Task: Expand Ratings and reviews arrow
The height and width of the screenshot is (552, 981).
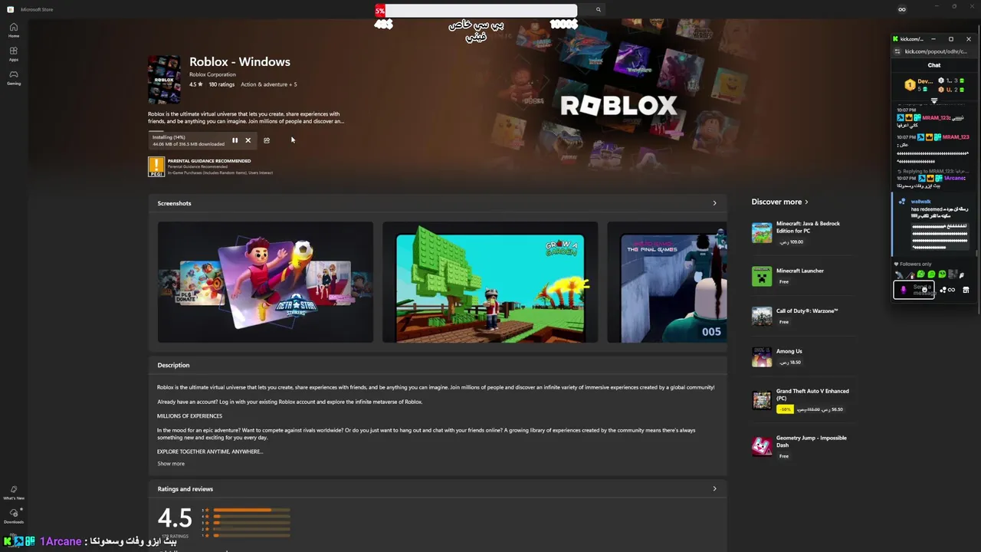Action: click(714, 488)
